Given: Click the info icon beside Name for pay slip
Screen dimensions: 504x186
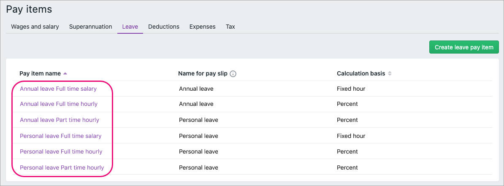Looking at the screenshot, I should (x=233, y=74).
